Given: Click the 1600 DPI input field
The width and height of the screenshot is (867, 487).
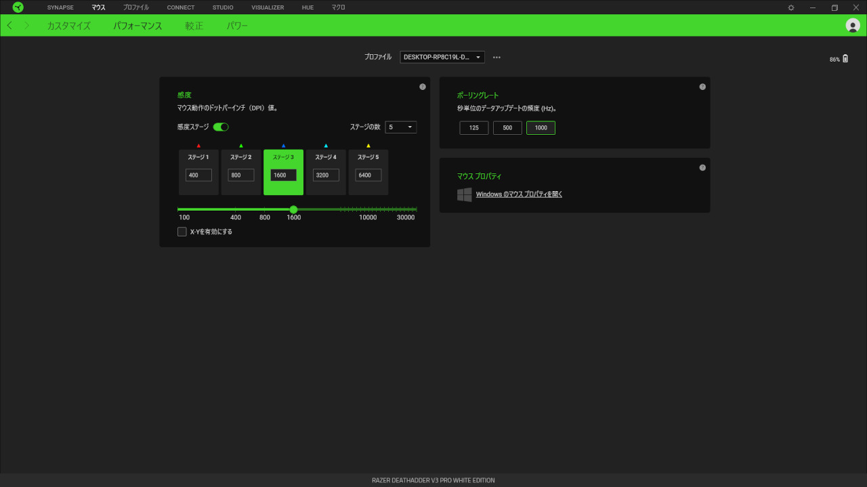Looking at the screenshot, I should click(x=283, y=175).
